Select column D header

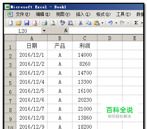pos(110,38)
